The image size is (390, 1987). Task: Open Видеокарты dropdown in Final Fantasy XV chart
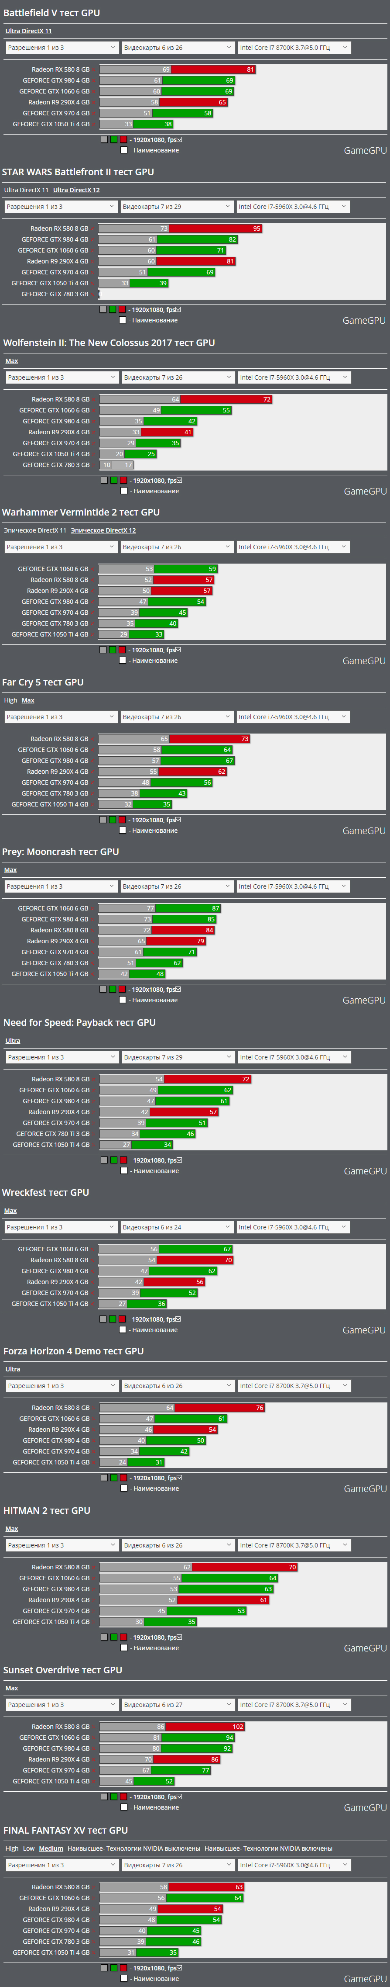(x=177, y=1865)
